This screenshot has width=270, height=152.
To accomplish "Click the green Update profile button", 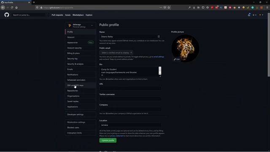I will coord(108,140).
